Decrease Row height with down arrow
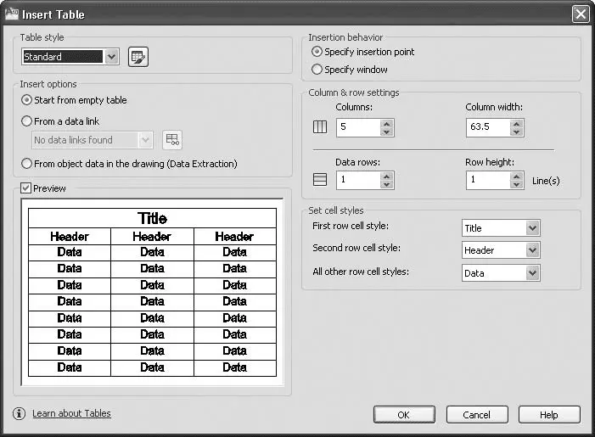Screen dimensions: 595x437 pos(516,184)
